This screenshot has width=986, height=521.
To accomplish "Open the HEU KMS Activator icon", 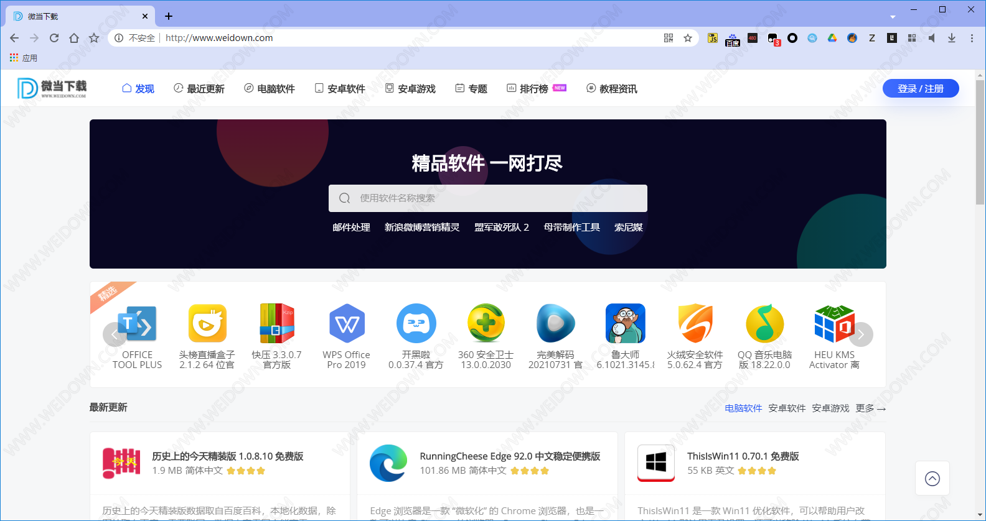I will coord(835,323).
